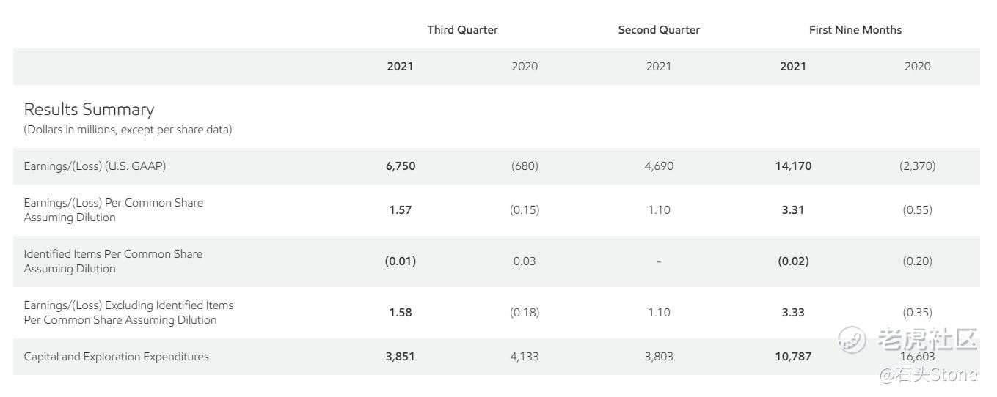Select the Second Quarter column header
The image size is (997, 397).
click(x=659, y=30)
